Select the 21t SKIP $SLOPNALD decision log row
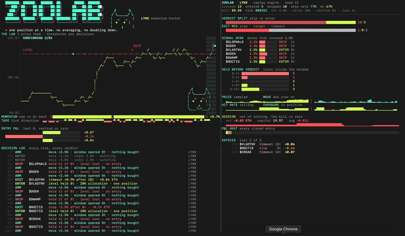 103,164
